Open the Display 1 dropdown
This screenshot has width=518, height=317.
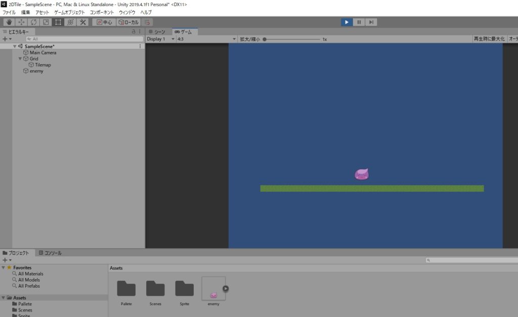tap(160, 39)
